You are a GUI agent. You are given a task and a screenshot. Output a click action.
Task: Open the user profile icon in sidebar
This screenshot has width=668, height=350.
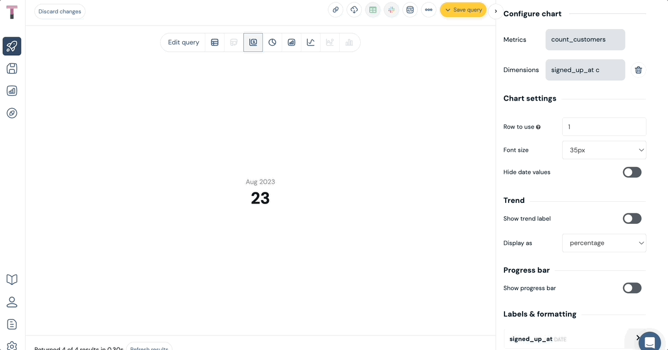[x=12, y=302]
